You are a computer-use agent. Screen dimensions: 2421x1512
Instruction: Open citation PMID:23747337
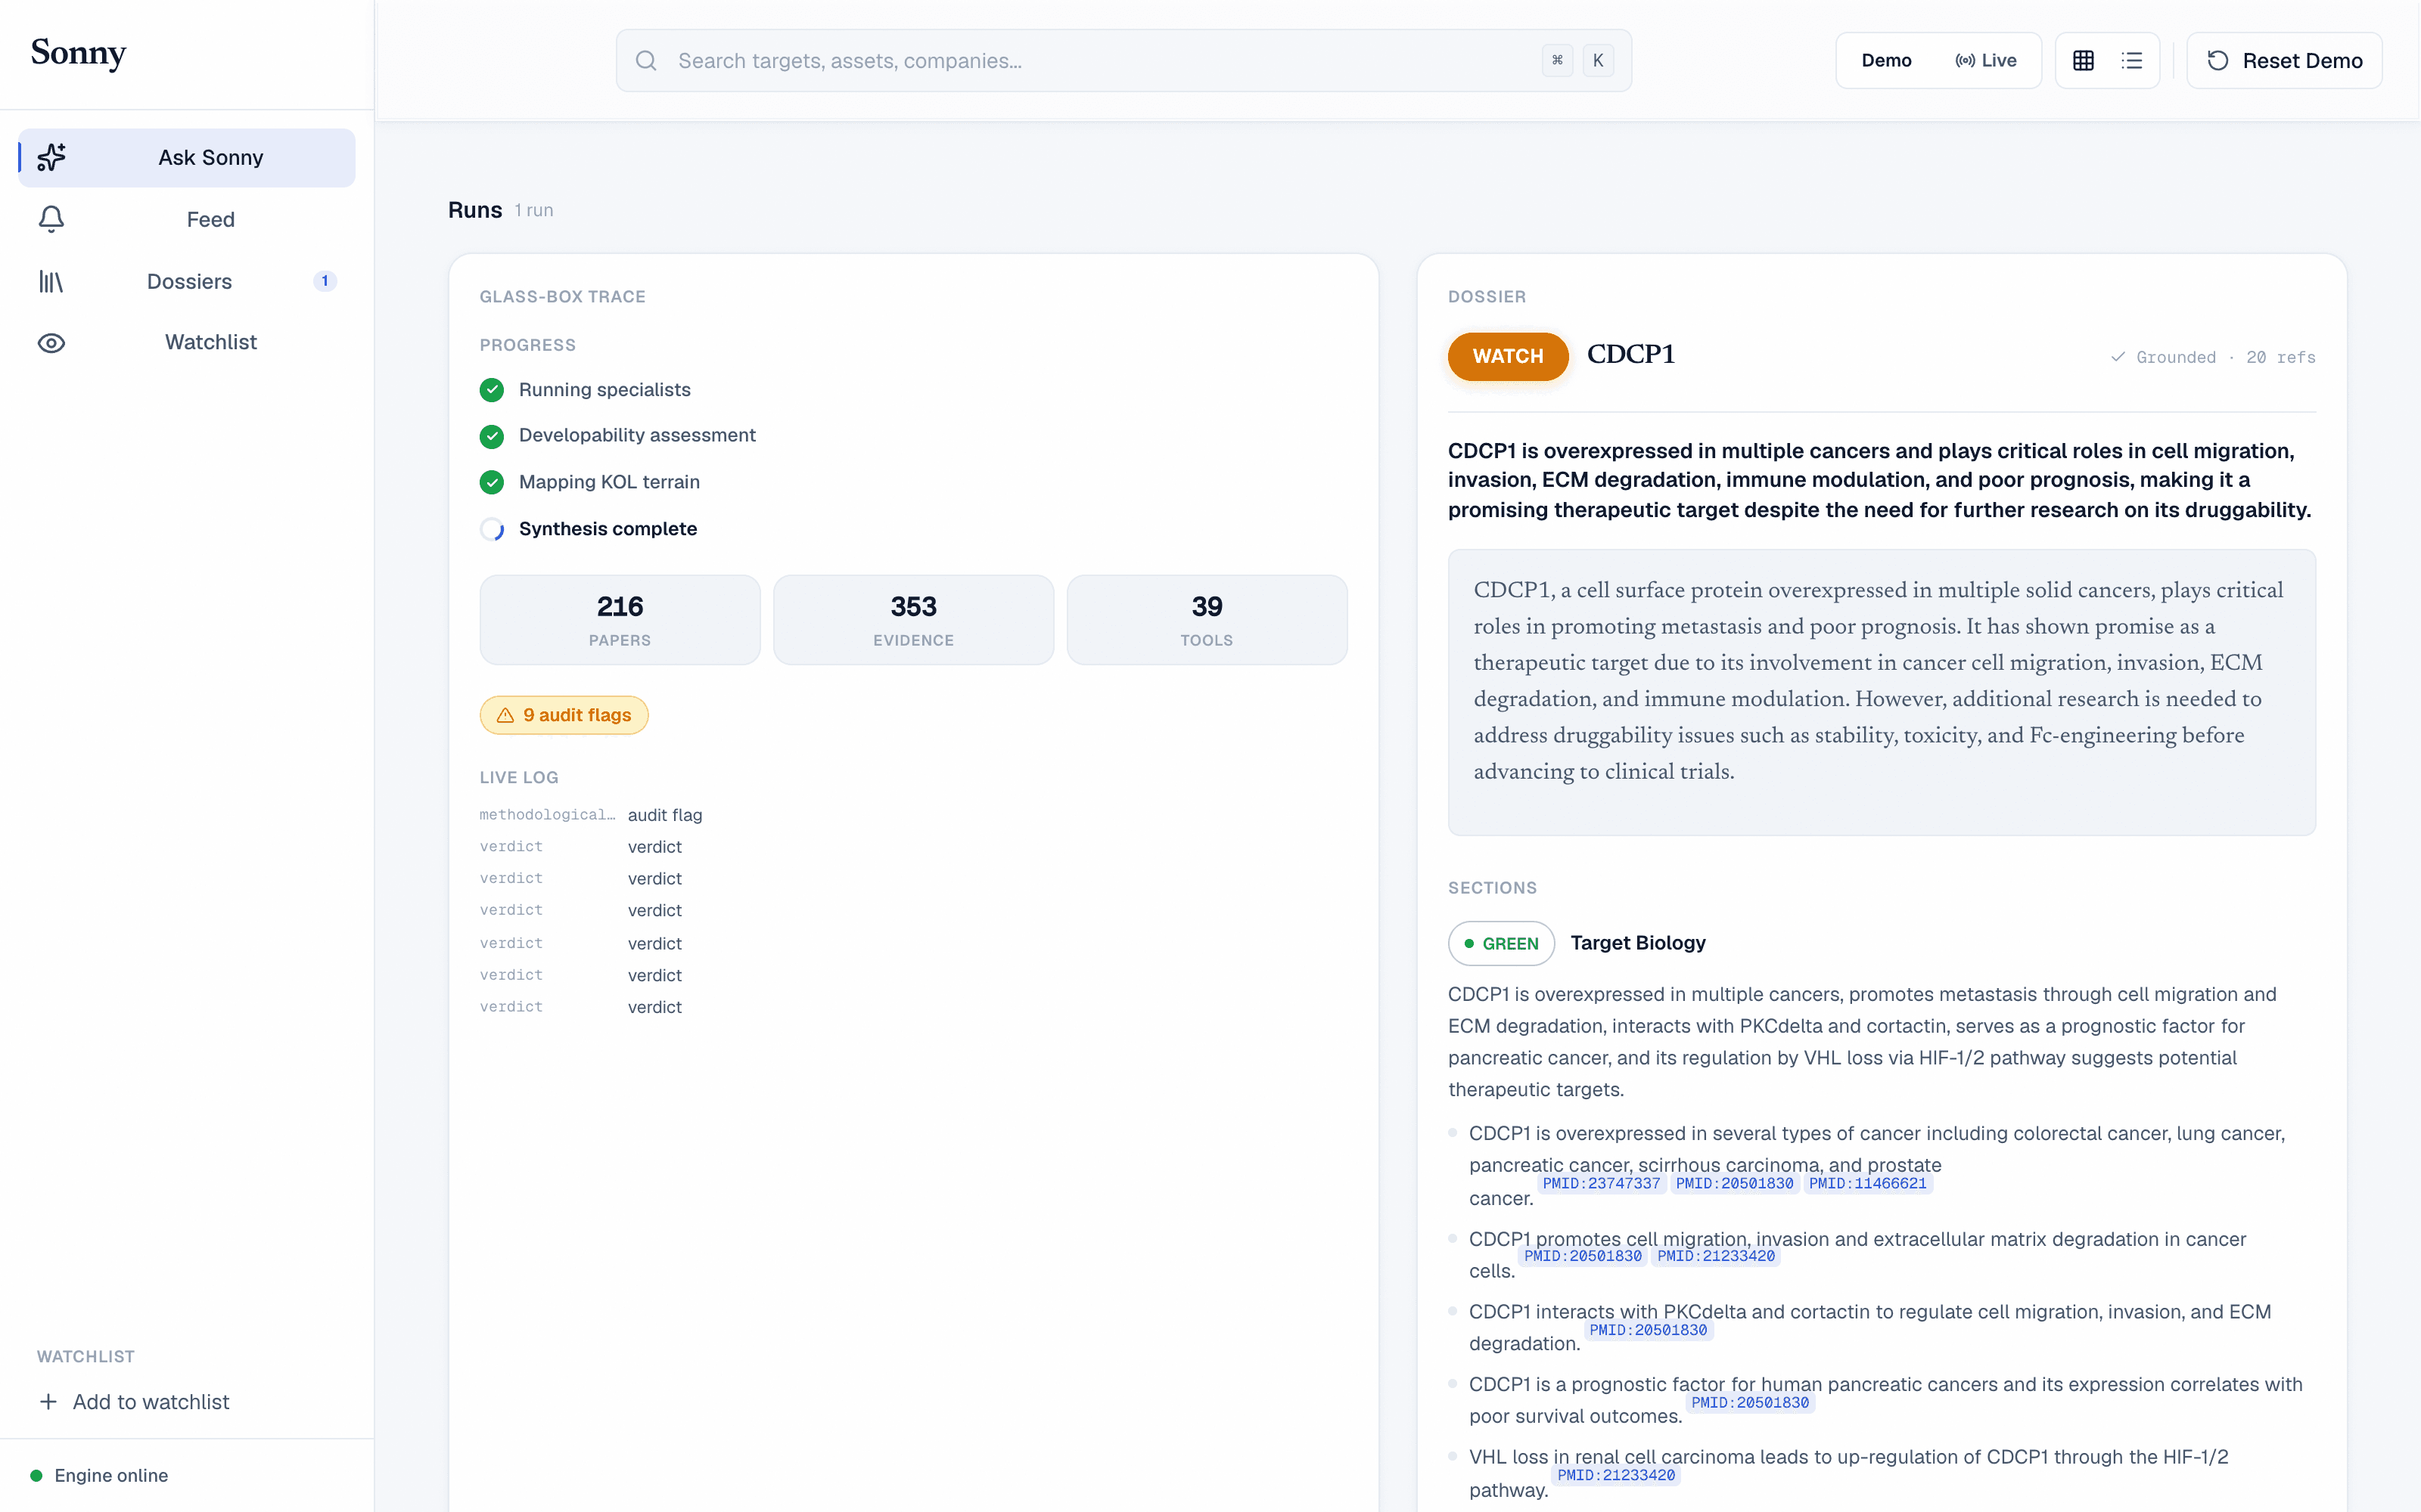[x=1601, y=1184]
